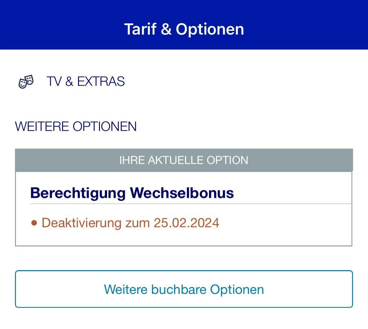Click the word Wechselbonus in the card title

[182, 193]
